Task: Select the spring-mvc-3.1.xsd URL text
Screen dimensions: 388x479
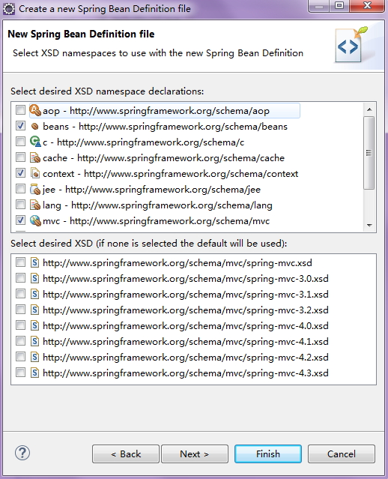Action: pyautogui.click(x=186, y=294)
